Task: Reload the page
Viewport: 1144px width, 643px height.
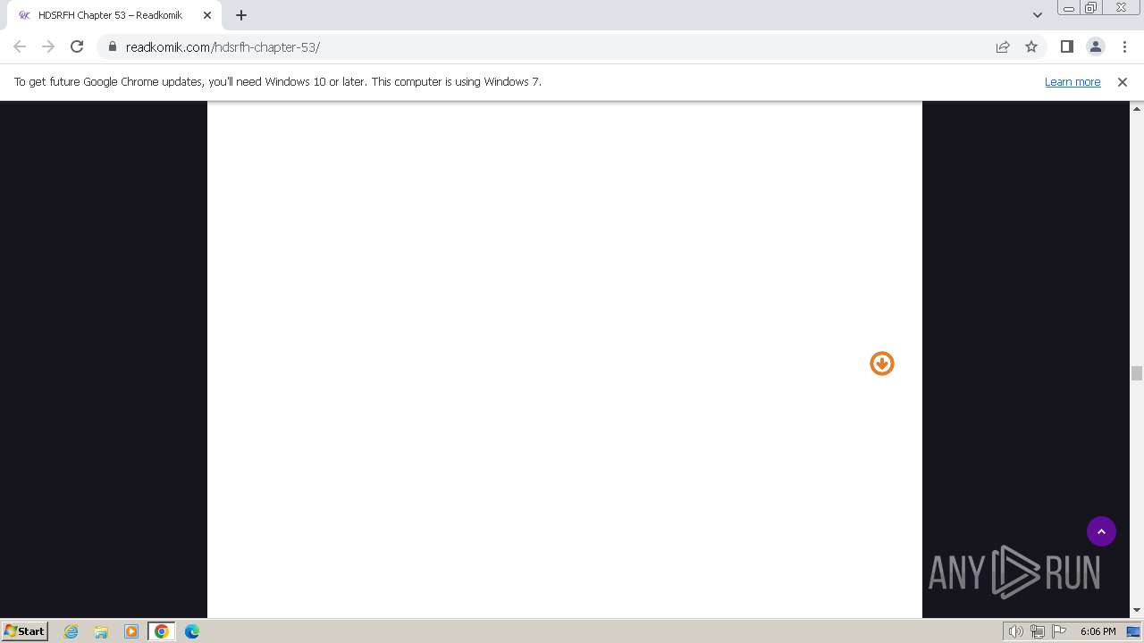Action: pyautogui.click(x=77, y=46)
